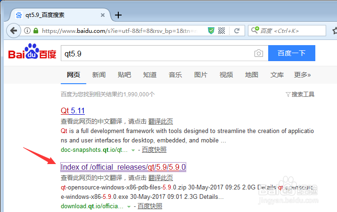The image size is (337, 212).
Task: Switch to the 地图 tab
Action: tap(252, 75)
